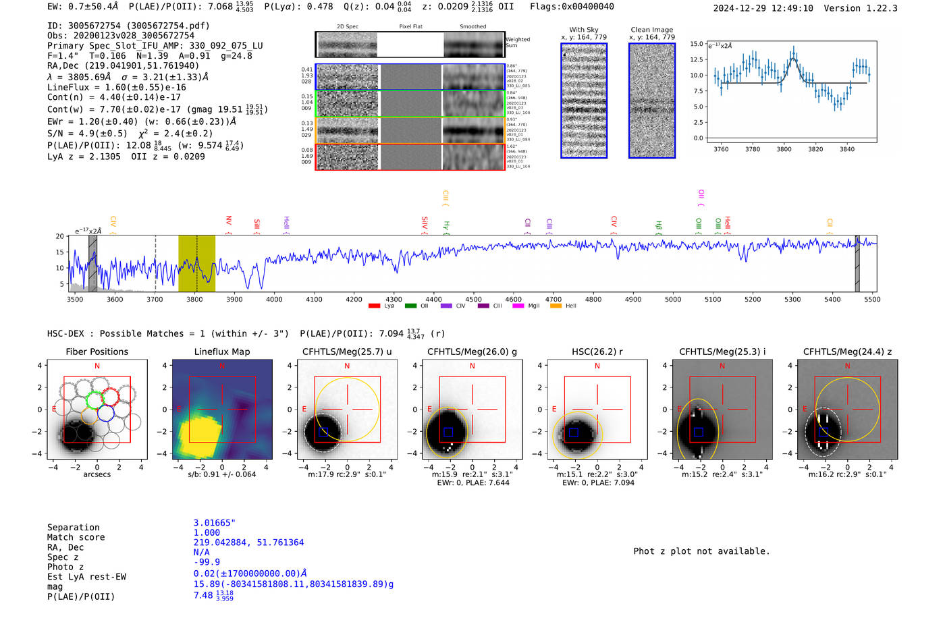
Task: Open the CFHTLS/Meg(24.4) z image
Action: click(x=848, y=409)
